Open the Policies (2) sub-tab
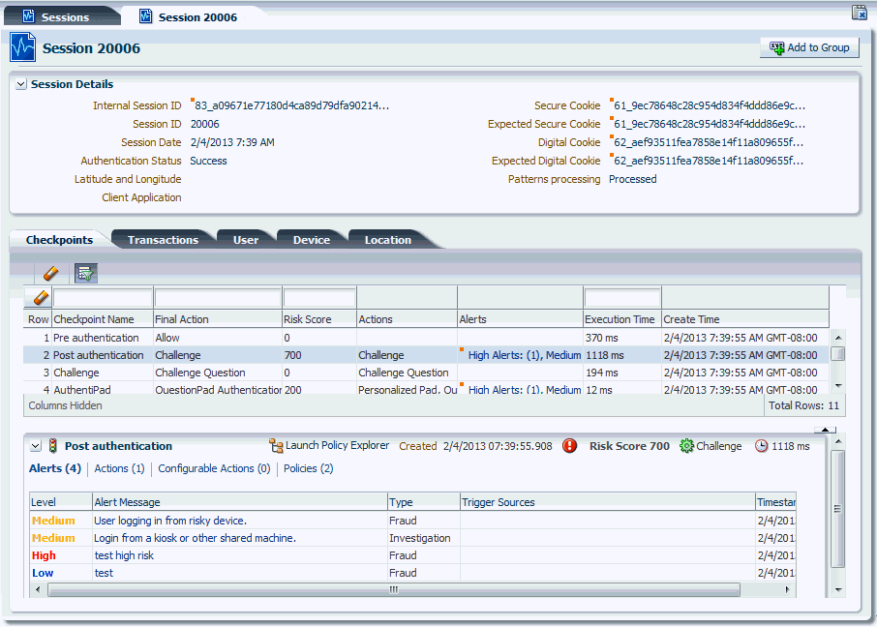This screenshot has width=877, height=627. [x=308, y=468]
